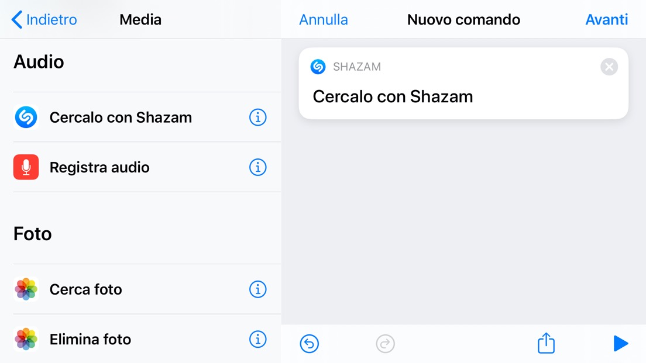646x363 pixels.
Task: Tap Annulla to cancel the new shortcut
Action: [x=323, y=19]
